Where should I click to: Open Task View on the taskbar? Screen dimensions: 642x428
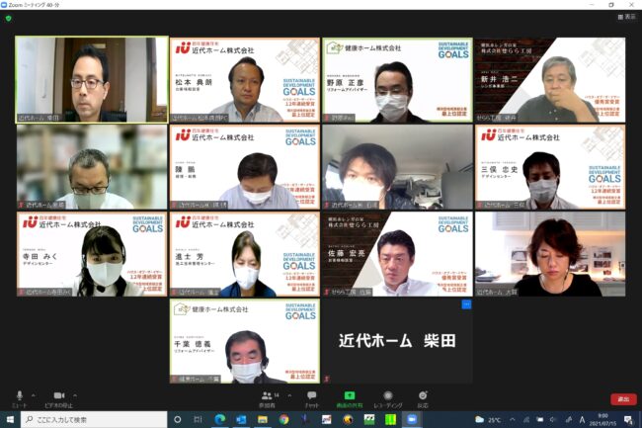[x=198, y=419]
